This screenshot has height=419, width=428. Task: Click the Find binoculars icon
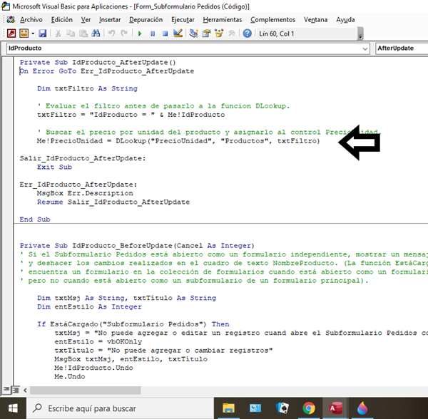point(97,33)
